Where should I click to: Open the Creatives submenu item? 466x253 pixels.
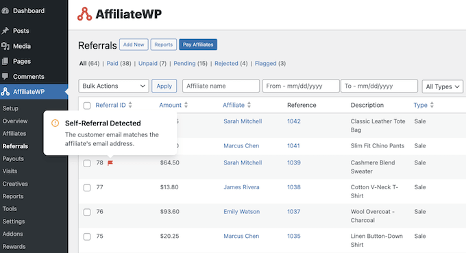[15, 184]
